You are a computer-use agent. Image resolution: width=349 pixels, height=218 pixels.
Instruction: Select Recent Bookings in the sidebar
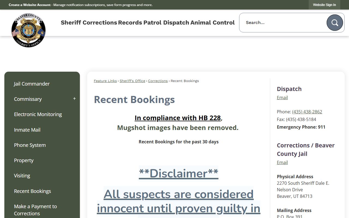click(x=32, y=191)
